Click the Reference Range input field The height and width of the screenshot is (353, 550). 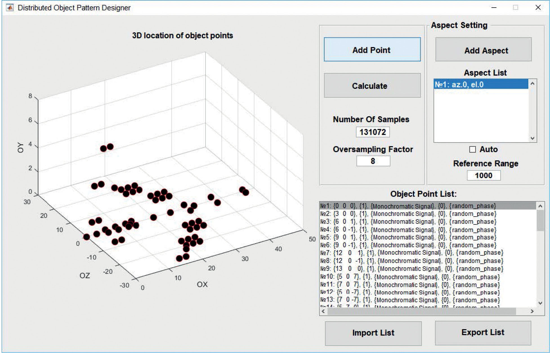click(x=483, y=176)
